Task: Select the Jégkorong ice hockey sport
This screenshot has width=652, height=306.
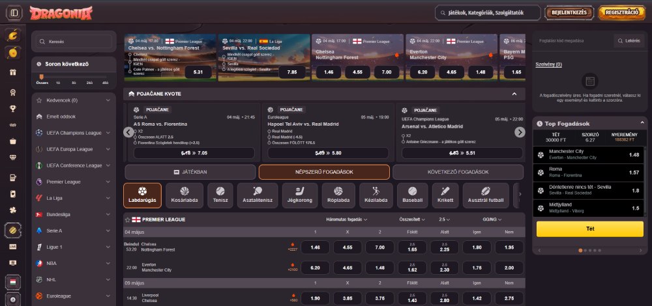Action: click(x=300, y=195)
